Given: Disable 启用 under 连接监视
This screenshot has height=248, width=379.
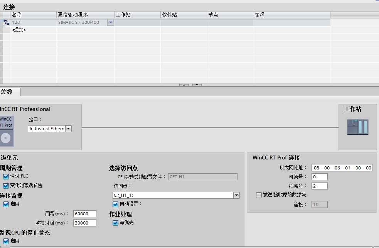Looking at the screenshot, I should (x=5, y=204).
